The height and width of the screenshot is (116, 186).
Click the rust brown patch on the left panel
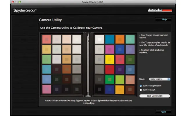(67, 69)
